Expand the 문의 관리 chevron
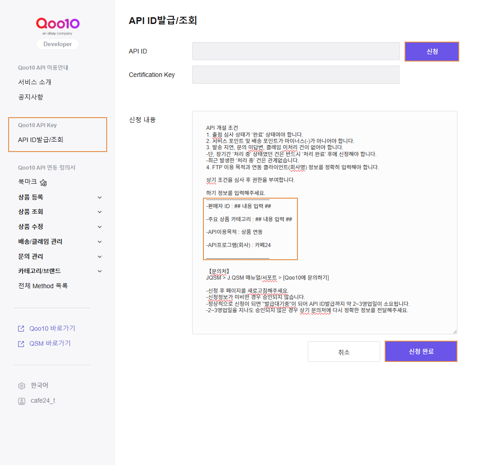The width and height of the screenshot is (490, 466). 100,257
